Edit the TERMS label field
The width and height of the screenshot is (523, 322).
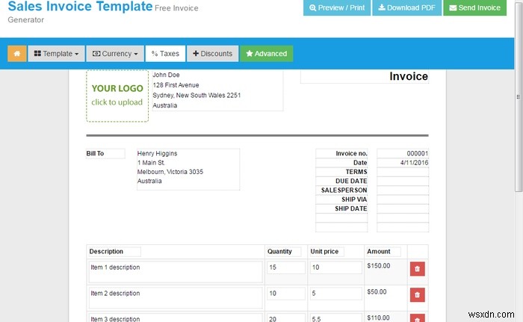point(341,172)
